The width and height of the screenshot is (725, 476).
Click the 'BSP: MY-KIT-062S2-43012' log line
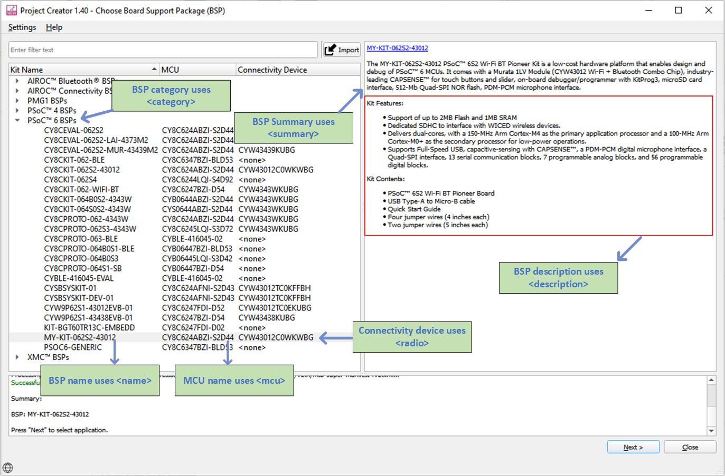50,414
